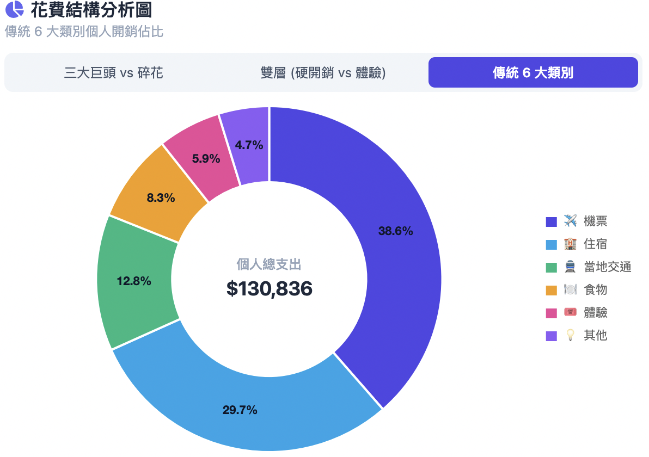Click the 當地交通 legend color swatch
The image size is (649, 457).
point(552,268)
